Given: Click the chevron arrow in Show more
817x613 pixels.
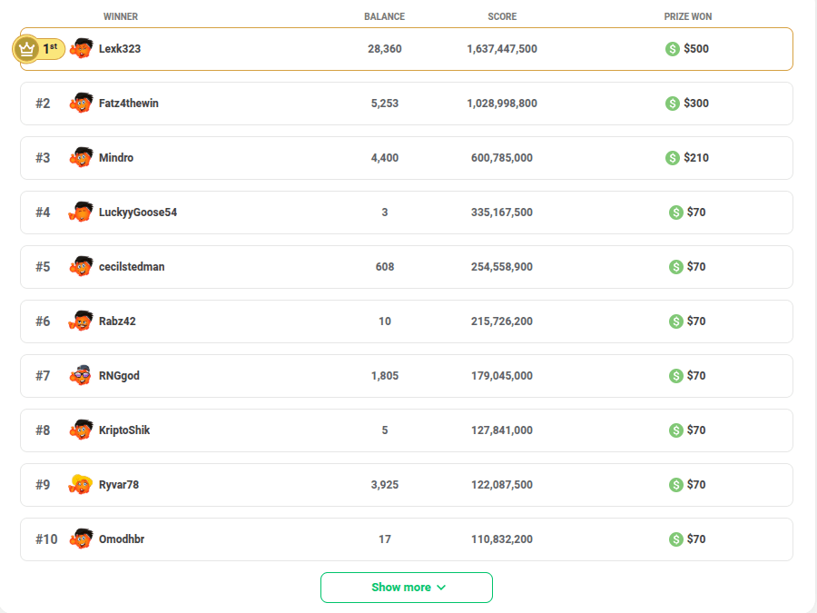Looking at the screenshot, I should click(x=441, y=588).
